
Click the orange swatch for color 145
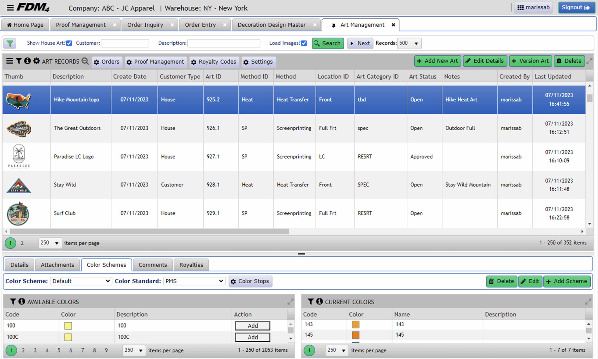point(356,335)
